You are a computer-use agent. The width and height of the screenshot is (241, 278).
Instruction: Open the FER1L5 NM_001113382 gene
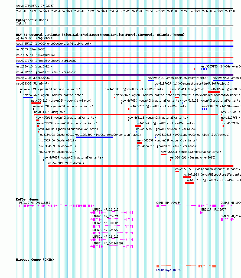click(57, 206)
